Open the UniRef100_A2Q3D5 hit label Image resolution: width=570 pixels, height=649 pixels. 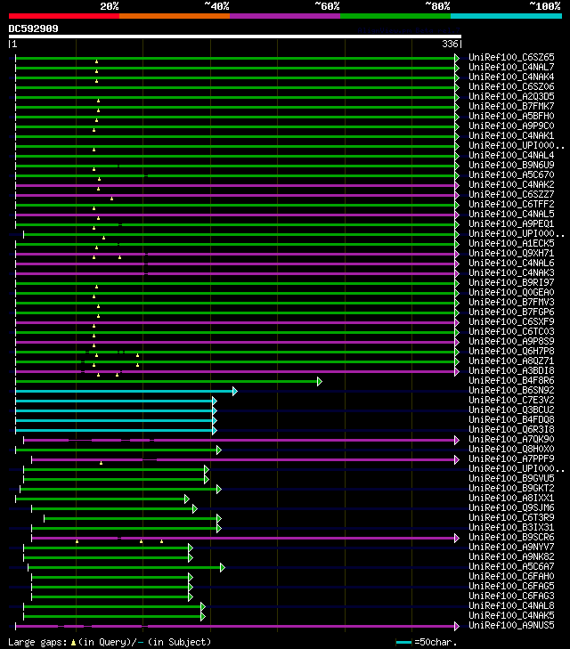click(511, 96)
